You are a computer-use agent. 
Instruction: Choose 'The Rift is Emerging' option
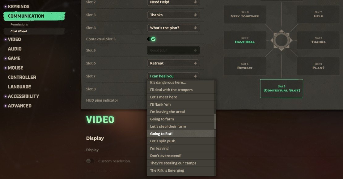click(180, 170)
